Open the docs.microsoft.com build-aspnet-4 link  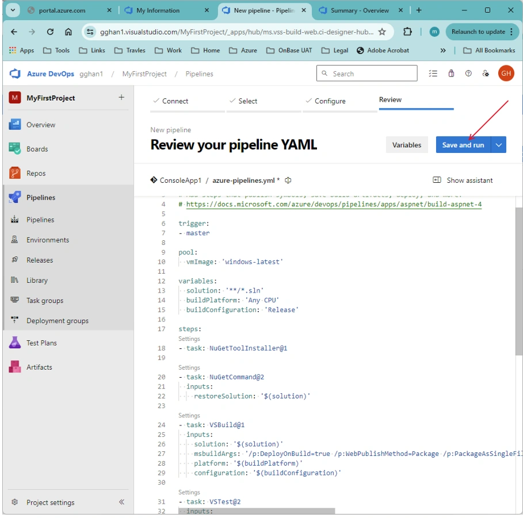pos(334,204)
